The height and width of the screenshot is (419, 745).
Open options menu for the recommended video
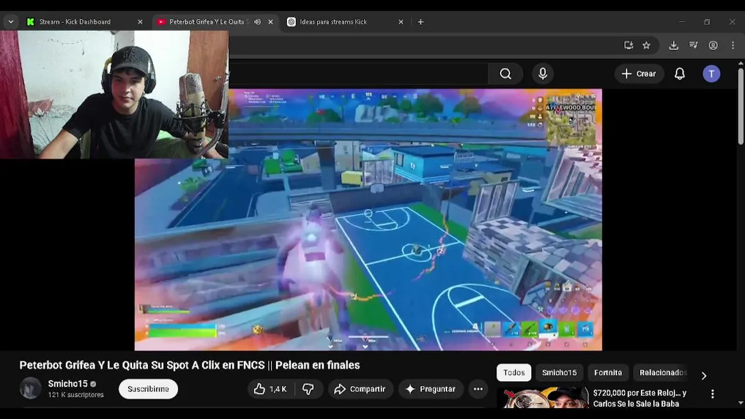[712, 394]
